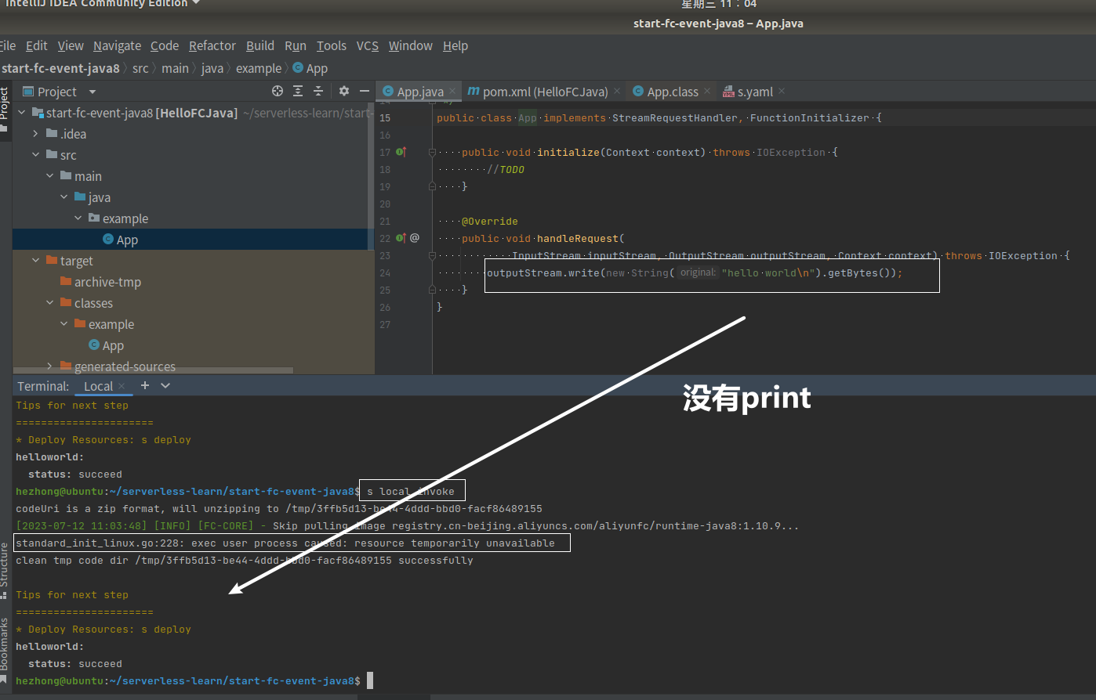Hide the Project panel with minus icon
Viewport: 1096px width, 700px height.
point(364,91)
